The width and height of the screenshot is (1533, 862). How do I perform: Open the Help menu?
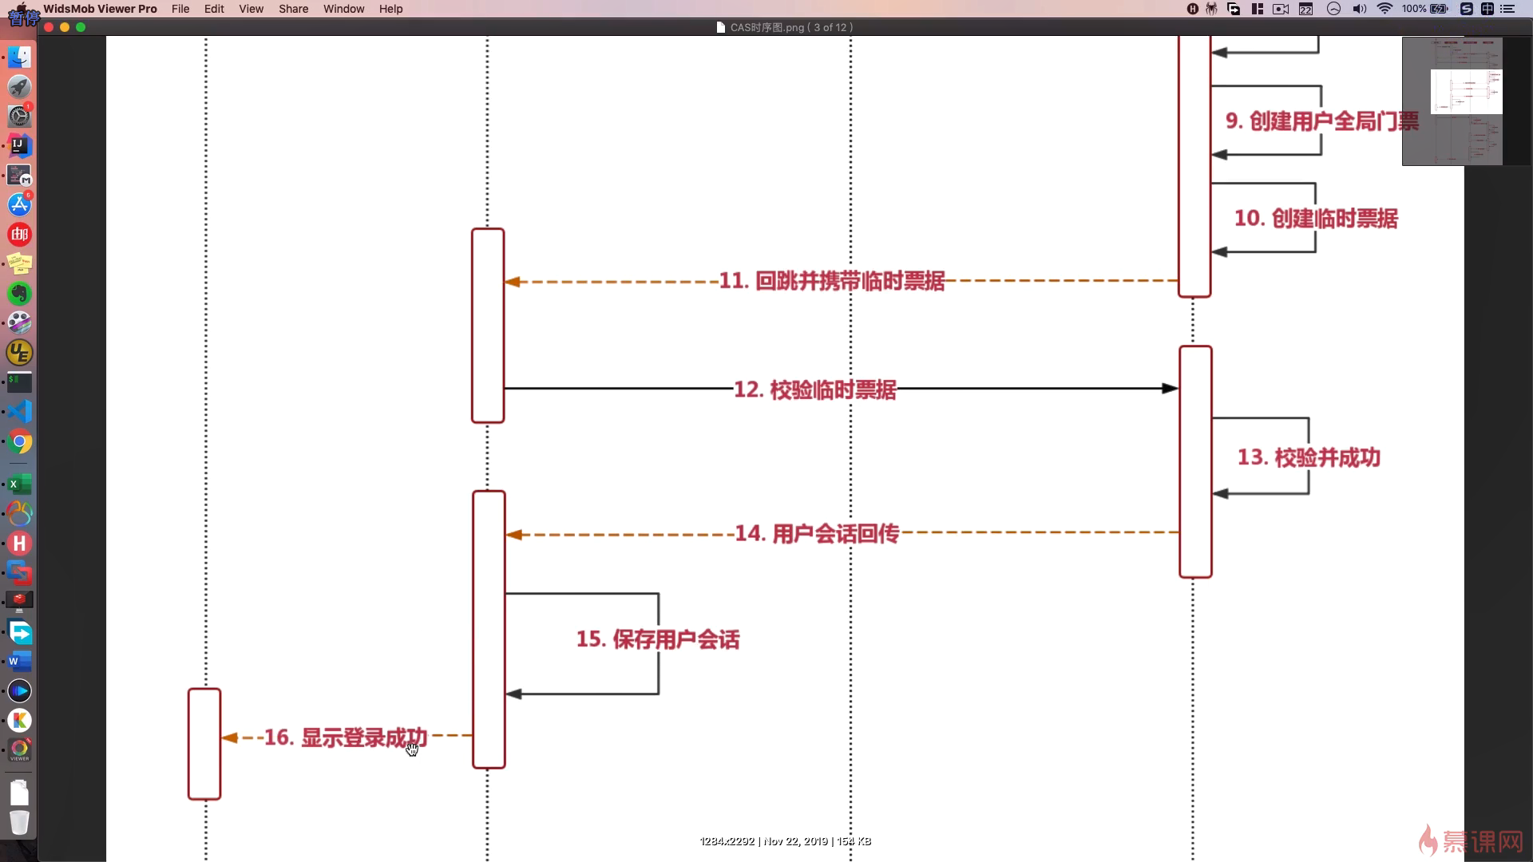pyautogui.click(x=390, y=9)
